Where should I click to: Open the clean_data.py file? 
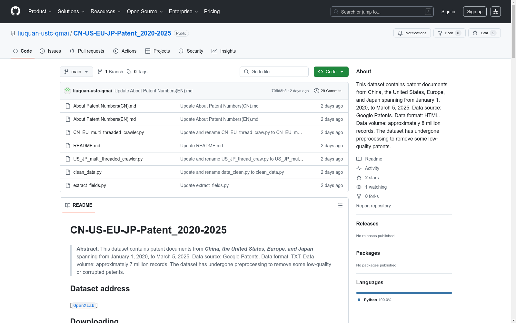(87, 172)
